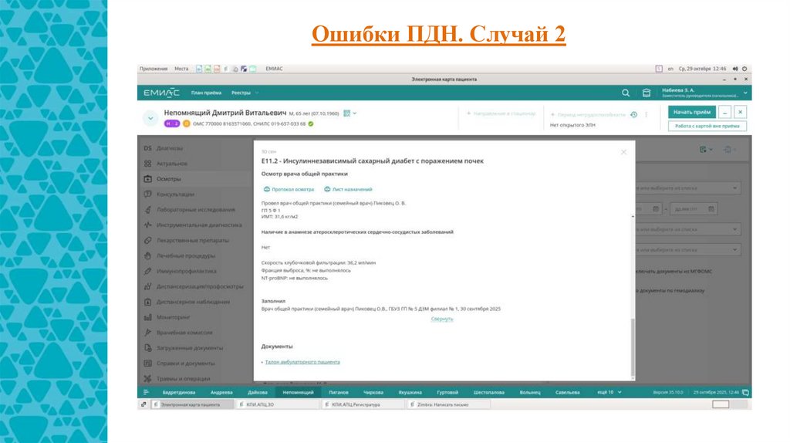Viewport: 790px width, 443px height.
Task: Open Места in system top panel
Action: click(x=181, y=69)
